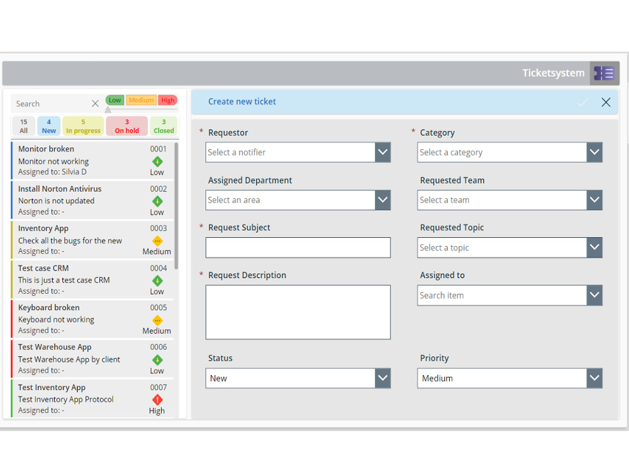The width and height of the screenshot is (629, 472).
Task: Open the Keyboard broken ticket
Action: click(x=92, y=319)
